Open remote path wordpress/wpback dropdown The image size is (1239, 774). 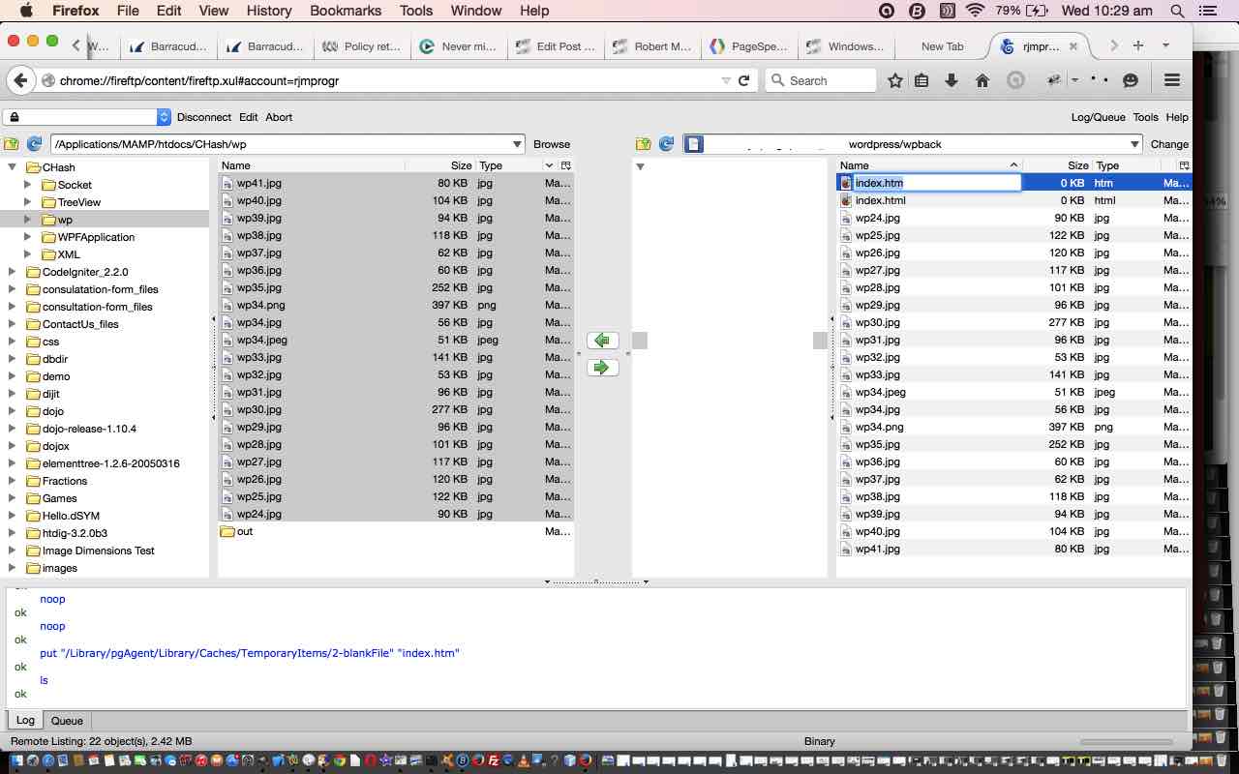[x=1134, y=144]
